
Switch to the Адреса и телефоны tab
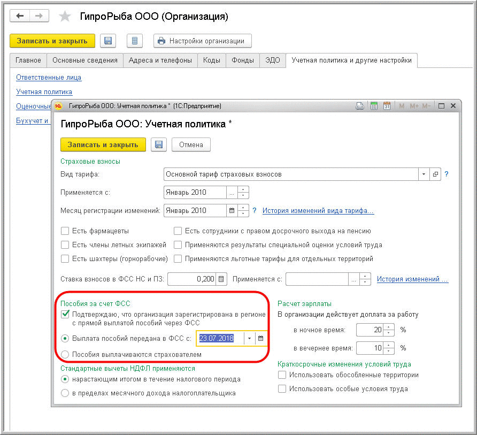[160, 60]
